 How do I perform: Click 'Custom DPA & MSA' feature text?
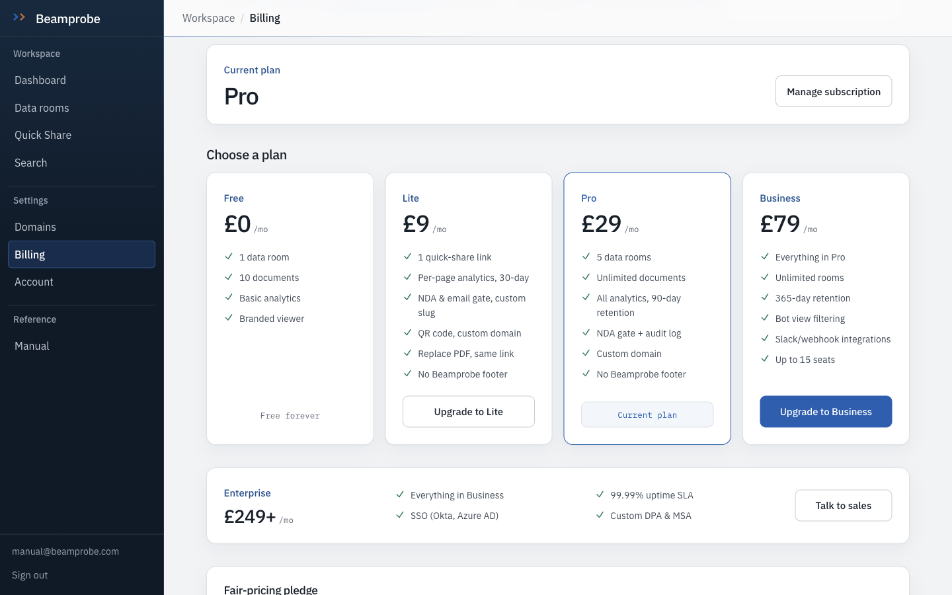tap(651, 516)
